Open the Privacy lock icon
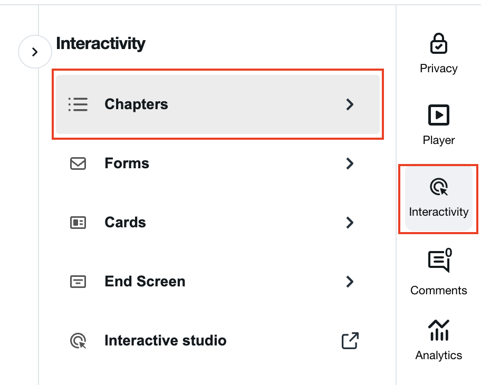The image size is (481, 385). pos(438,43)
